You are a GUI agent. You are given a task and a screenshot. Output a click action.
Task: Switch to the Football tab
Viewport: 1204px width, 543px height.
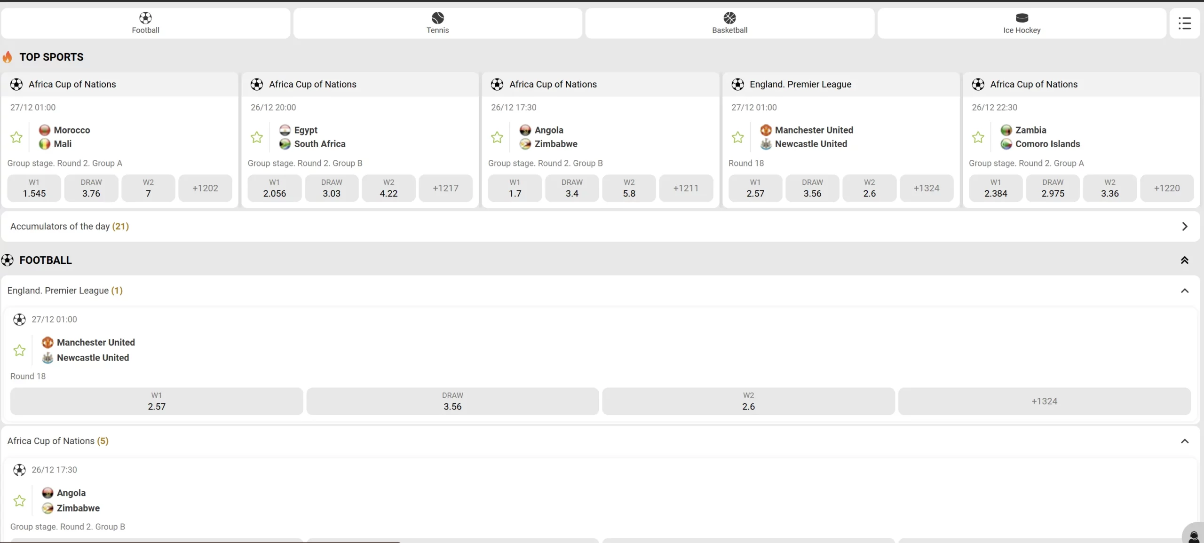pos(145,23)
